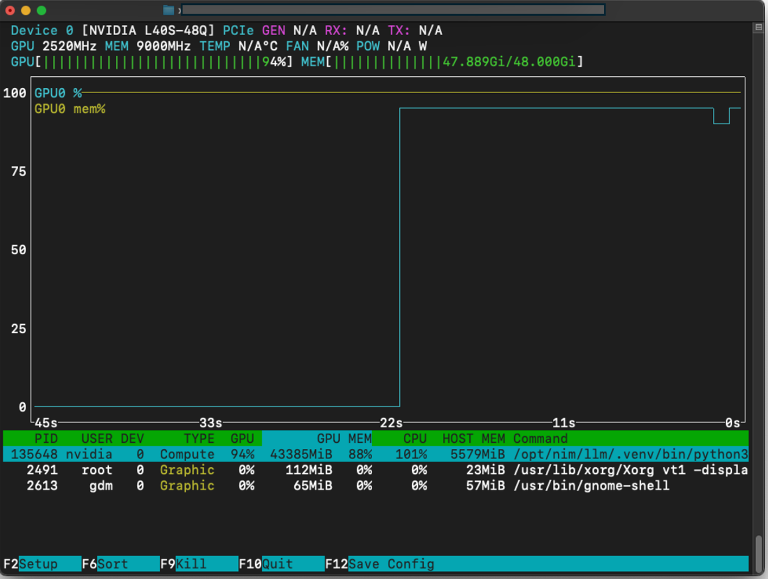
Task: Click the GPU MEM column header
Action: (x=344, y=439)
